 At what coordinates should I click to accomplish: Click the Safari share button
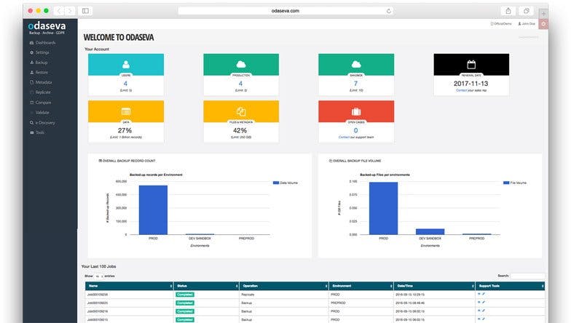(x=508, y=11)
